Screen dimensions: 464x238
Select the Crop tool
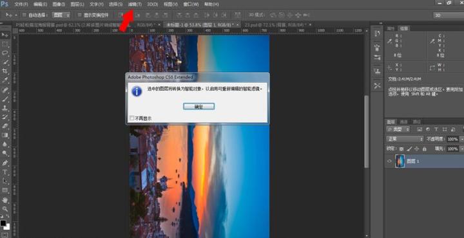coord(5,71)
